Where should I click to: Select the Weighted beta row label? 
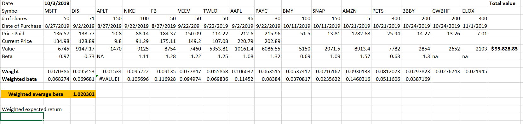tap(22, 79)
